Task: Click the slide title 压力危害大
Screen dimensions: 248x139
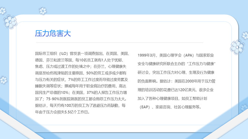Action: [53, 33]
